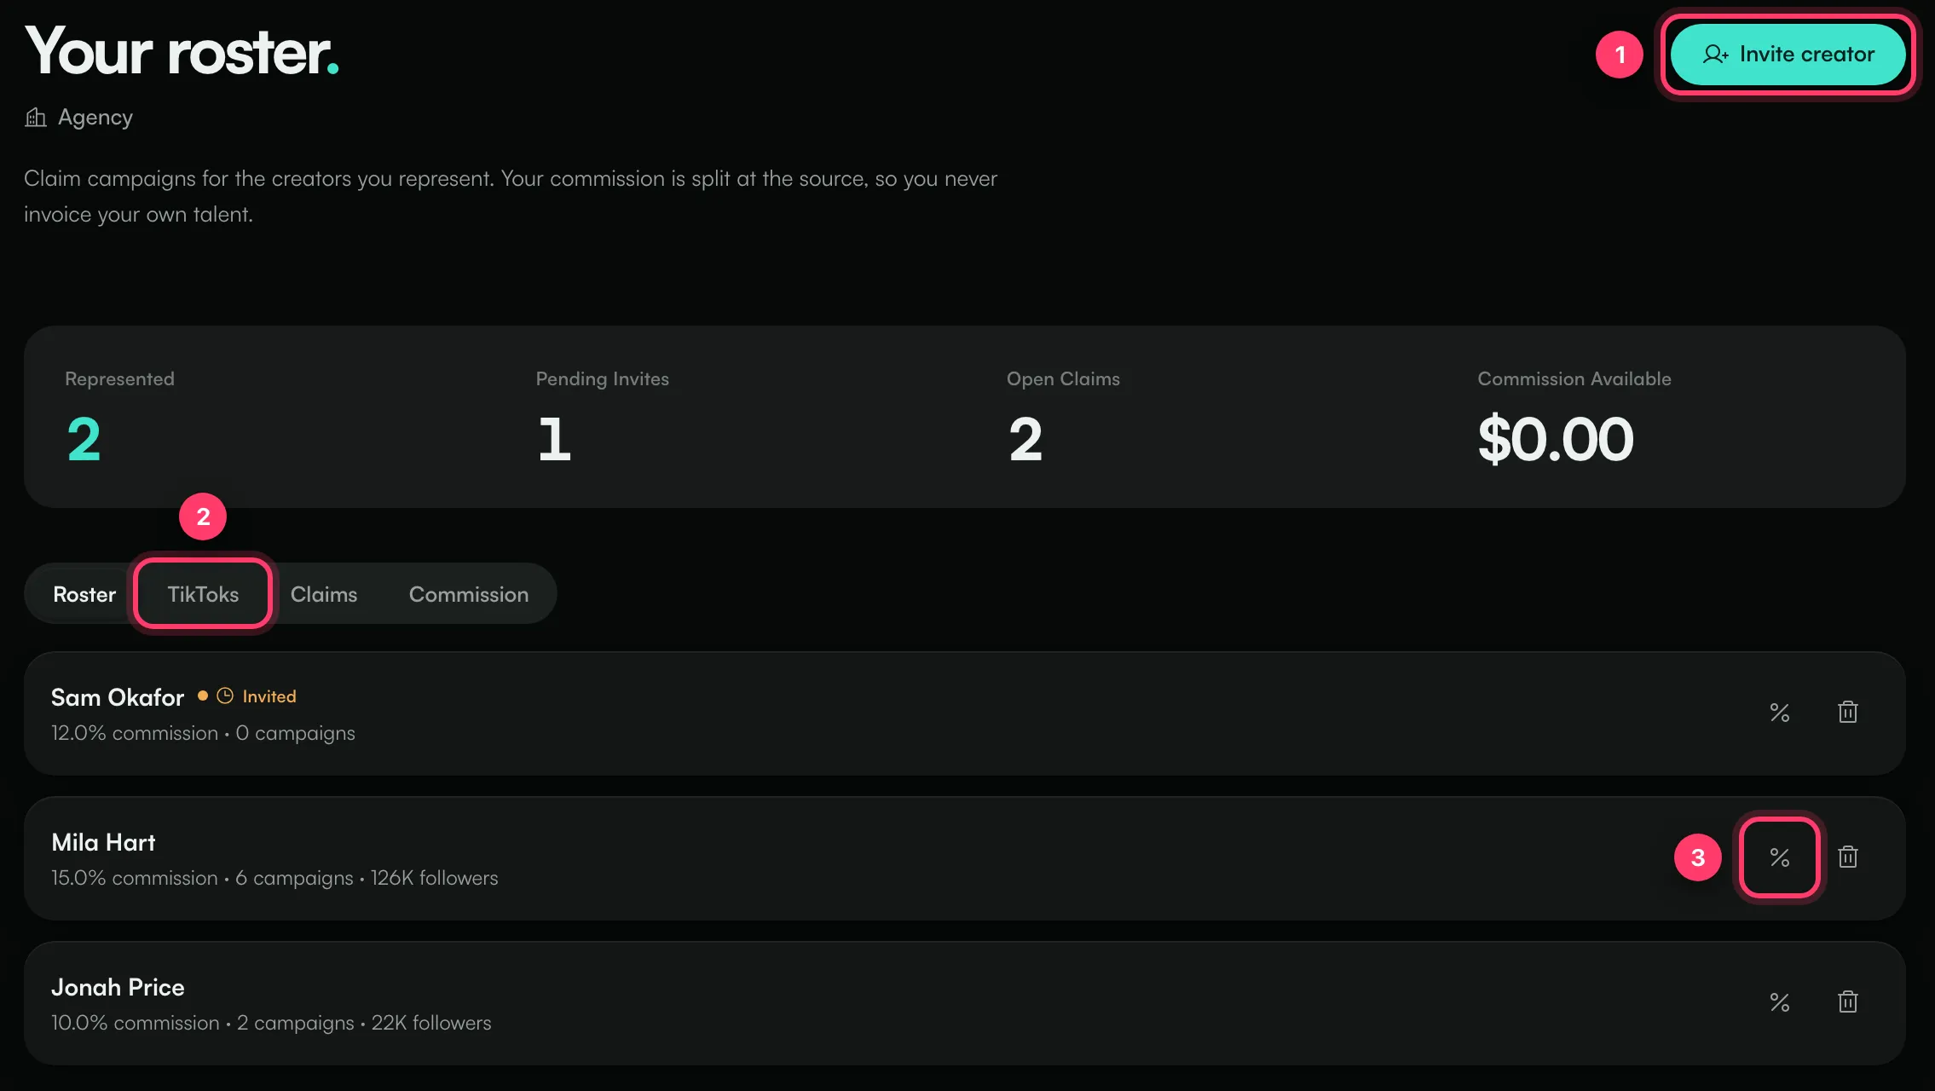Click the Open Claims value 2

[1025, 440]
